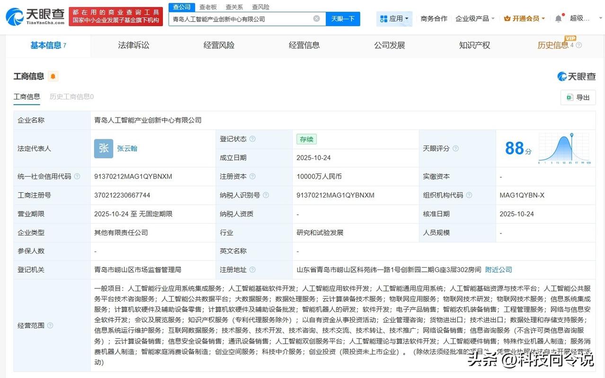Open the 开通会员 dropdown
Image resolution: width=605 pixels, height=378 pixels.
(524, 18)
